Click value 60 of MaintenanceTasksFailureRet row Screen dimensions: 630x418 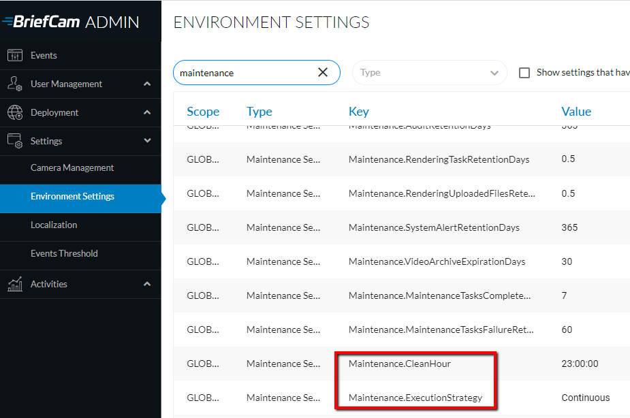(x=567, y=329)
